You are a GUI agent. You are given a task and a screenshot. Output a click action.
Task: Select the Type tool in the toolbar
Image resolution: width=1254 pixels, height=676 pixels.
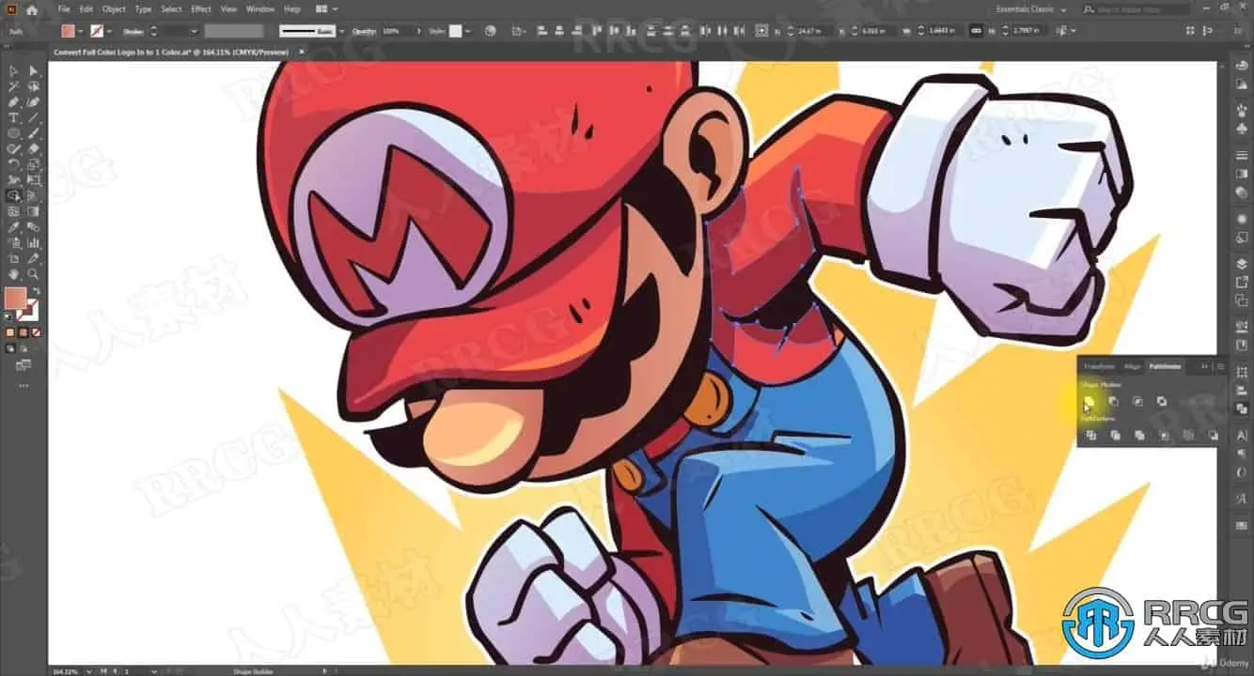pyautogui.click(x=14, y=117)
